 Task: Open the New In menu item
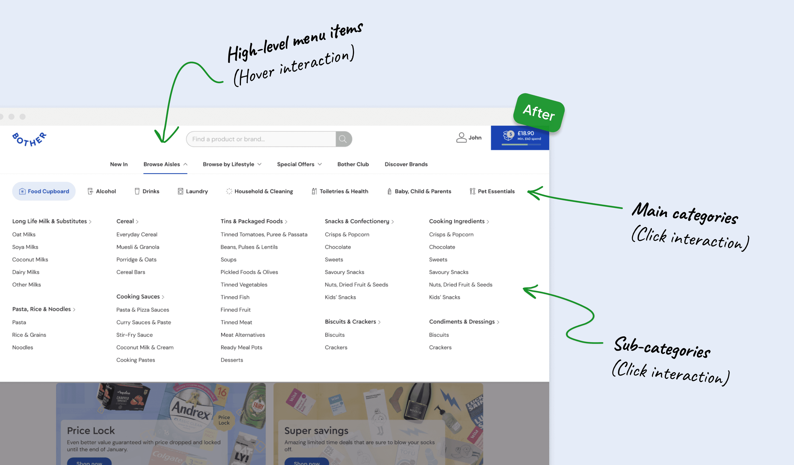point(119,164)
